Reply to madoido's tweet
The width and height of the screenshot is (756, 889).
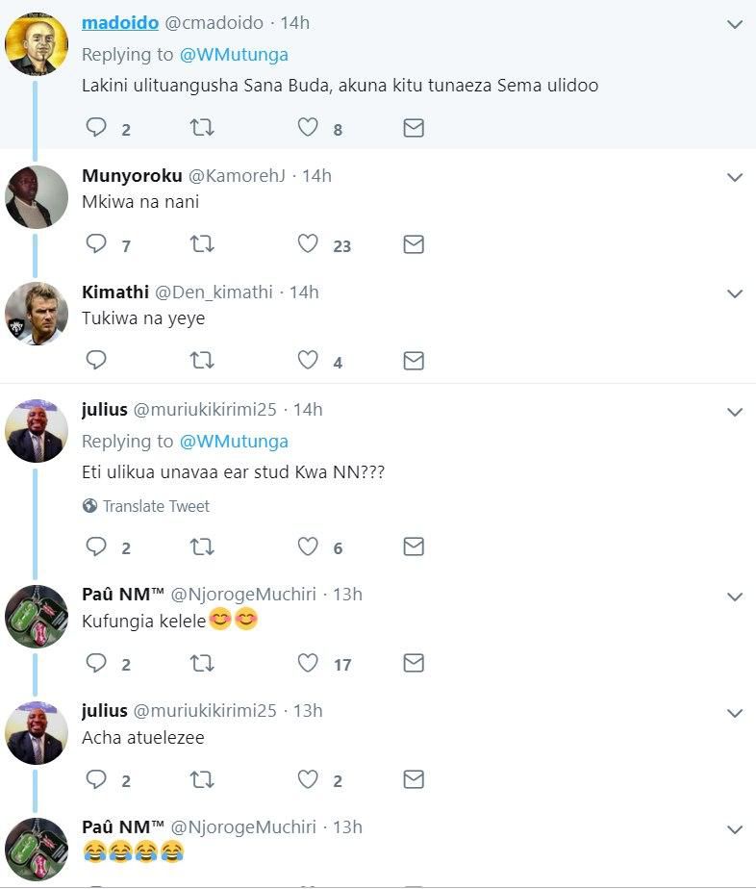[96, 128]
